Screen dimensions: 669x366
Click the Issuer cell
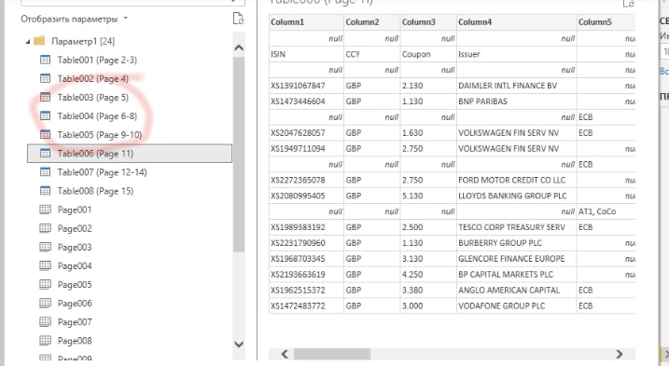(516, 54)
